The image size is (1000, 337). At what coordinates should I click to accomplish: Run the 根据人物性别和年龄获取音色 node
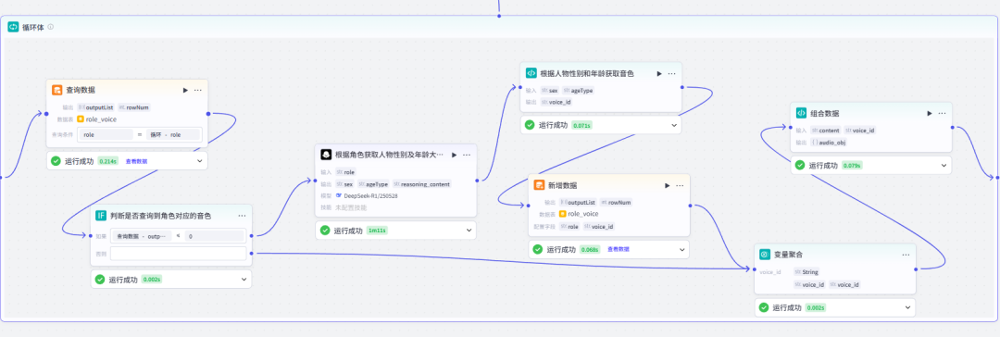tap(659, 73)
